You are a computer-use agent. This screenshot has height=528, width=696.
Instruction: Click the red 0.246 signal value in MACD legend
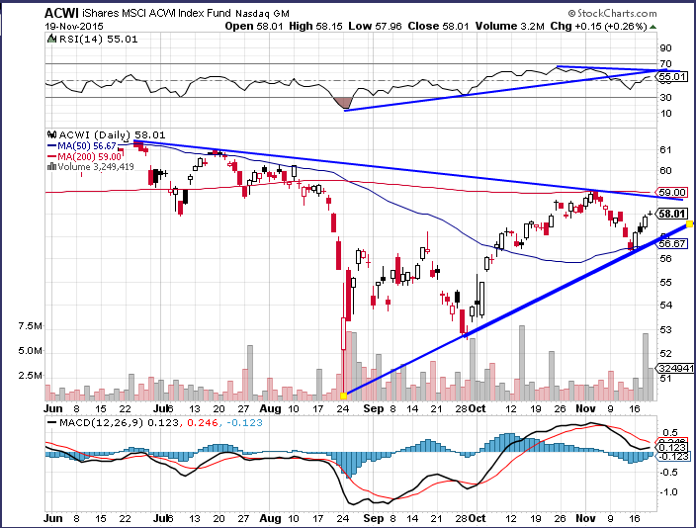203,423
